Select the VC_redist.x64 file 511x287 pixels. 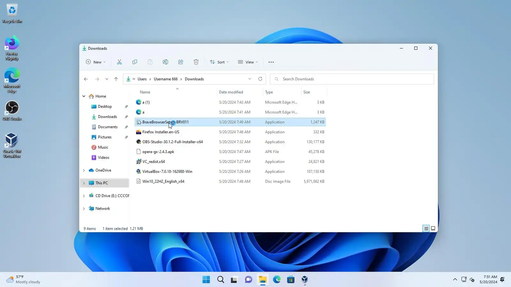click(x=230, y=162)
